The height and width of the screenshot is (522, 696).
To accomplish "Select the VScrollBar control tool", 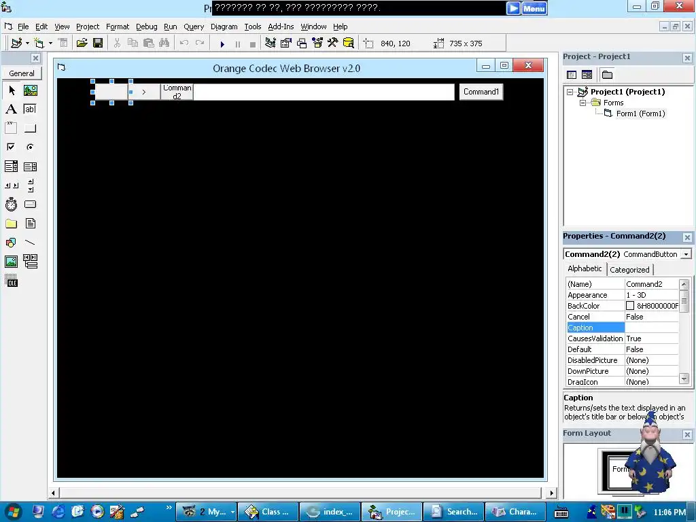I will point(30,185).
